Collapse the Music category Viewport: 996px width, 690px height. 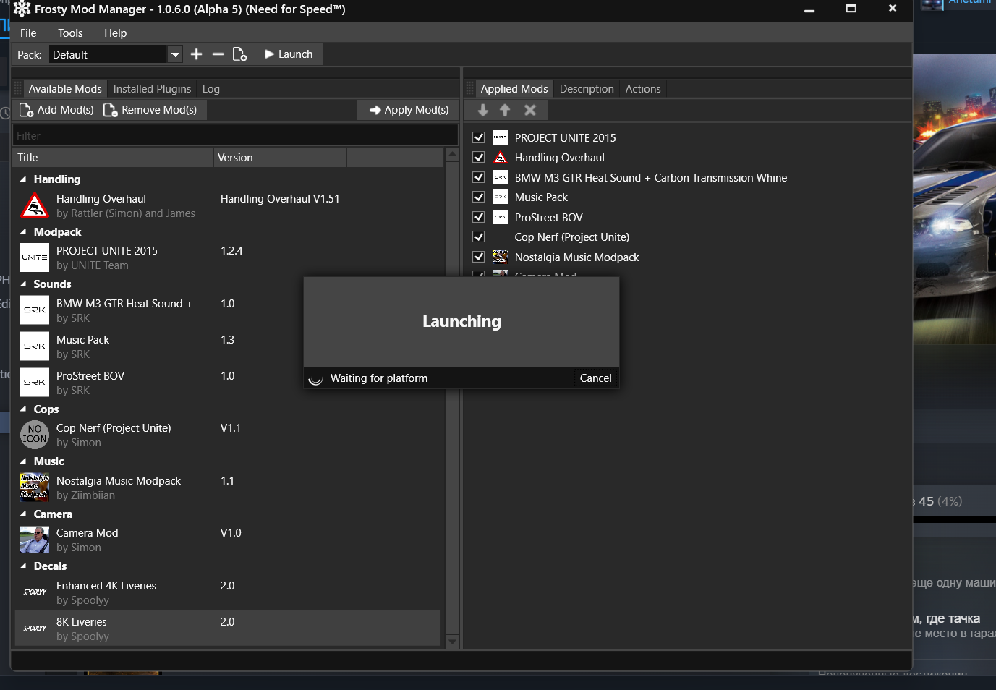coord(23,461)
